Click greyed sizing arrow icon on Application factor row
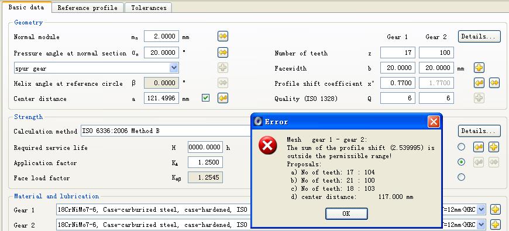The image size is (509, 231). pos(479,162)
